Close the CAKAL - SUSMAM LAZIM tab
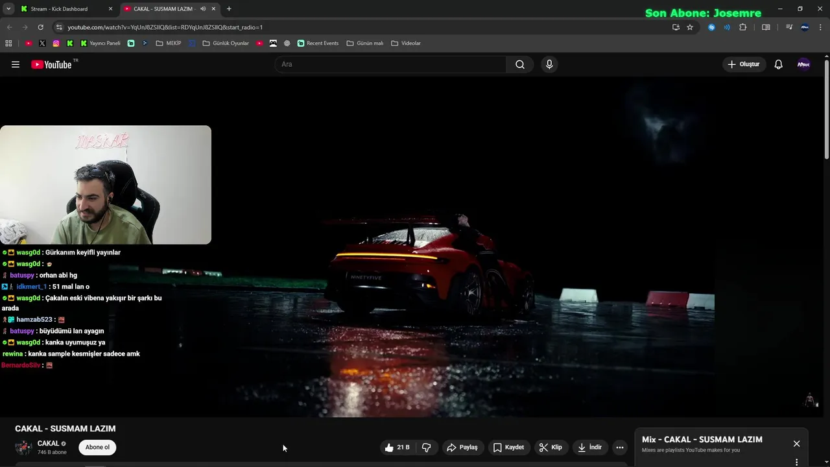830x467 pixels. click(x=214, y=9)
